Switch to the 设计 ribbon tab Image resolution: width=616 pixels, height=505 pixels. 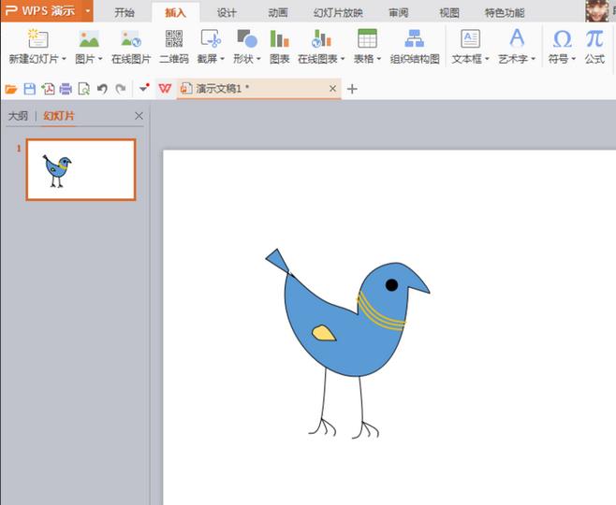coord(227,13)
